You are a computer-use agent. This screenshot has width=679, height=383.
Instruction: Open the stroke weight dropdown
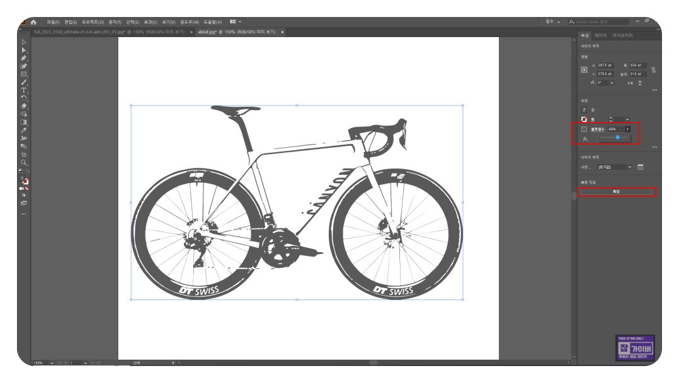pos(627,119)
